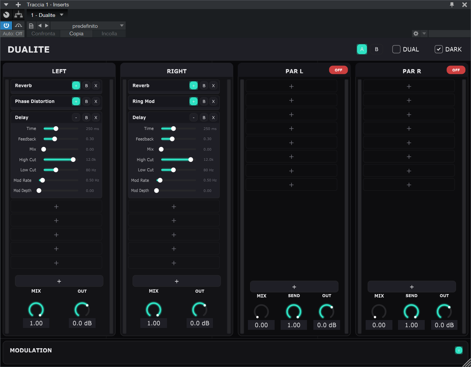Screen dimensions: 471x367
Task: Open the preset list document icon
Action: click(31, 26)
